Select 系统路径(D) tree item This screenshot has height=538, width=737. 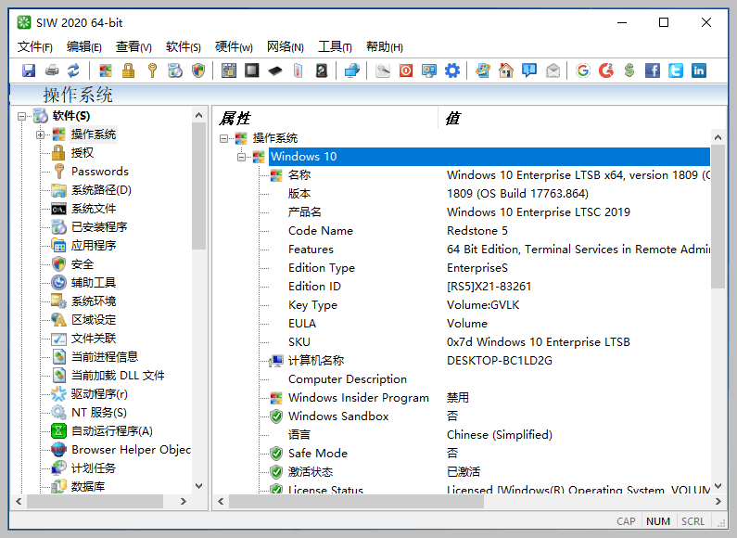[x=102, y=190]
